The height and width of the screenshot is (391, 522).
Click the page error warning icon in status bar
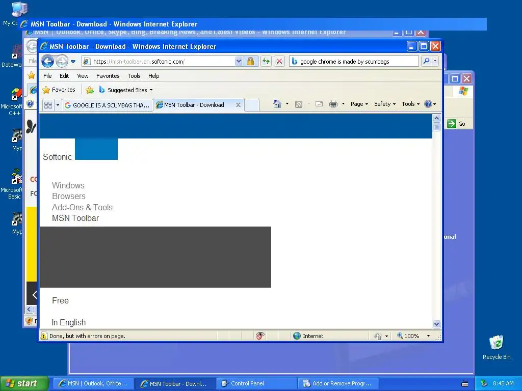point(44,336)
